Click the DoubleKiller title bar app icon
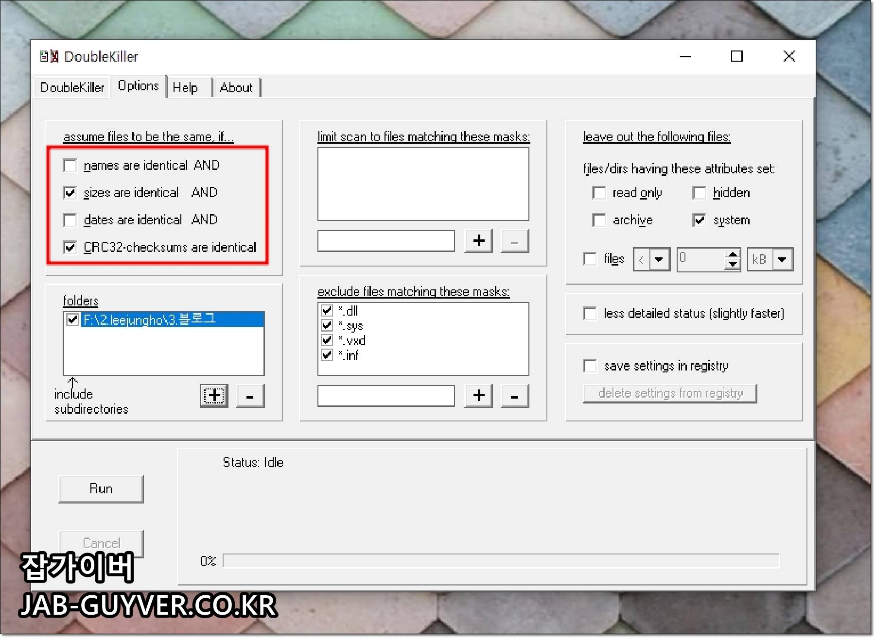Screen dimensions: 875x638 49,56
